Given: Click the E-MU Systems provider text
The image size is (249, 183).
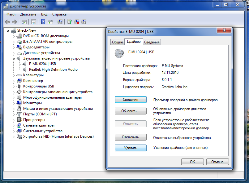Looking at the screenshot, I should coord(172,66).
